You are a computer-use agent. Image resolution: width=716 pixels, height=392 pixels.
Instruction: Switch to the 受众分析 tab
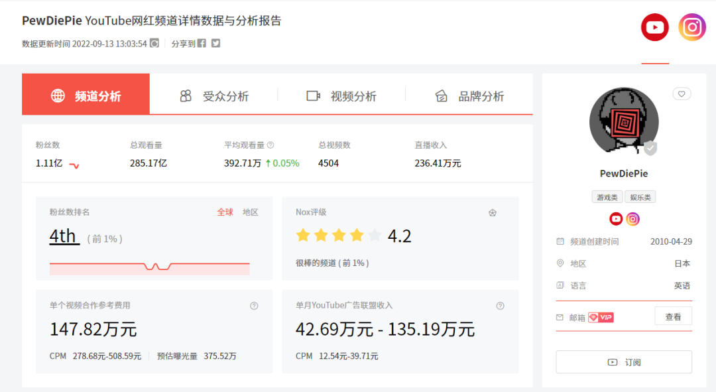tap(214, 96)
